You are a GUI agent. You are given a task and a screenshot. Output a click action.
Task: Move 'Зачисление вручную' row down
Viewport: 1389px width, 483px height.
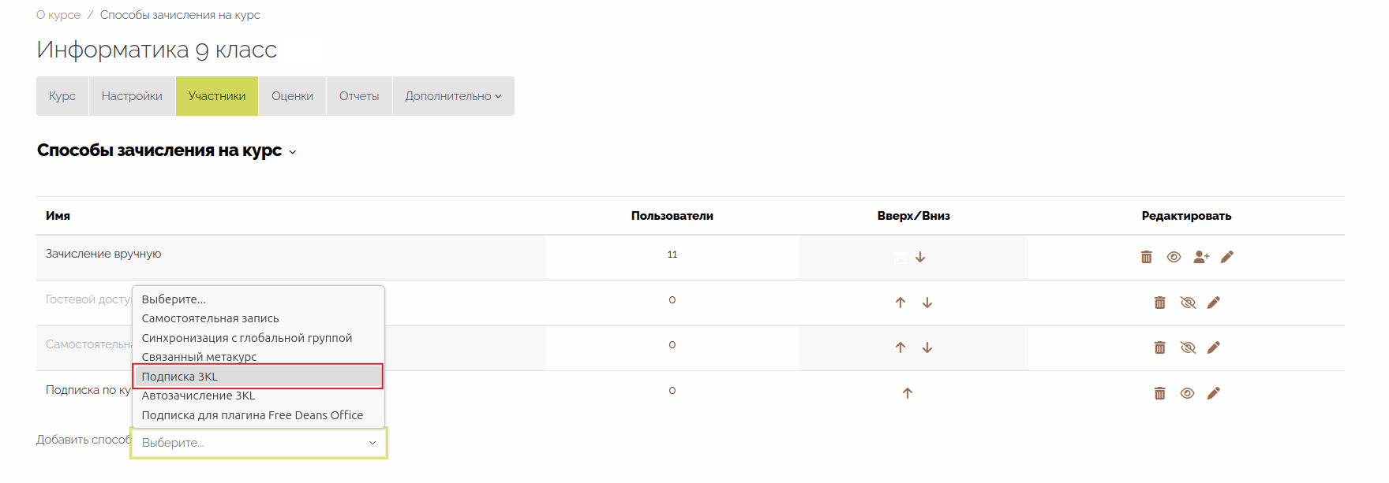tap(920, 257)
